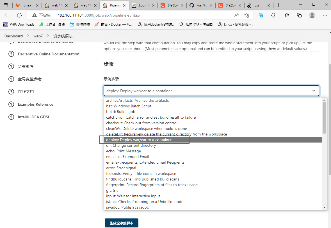Click the read aloud icon in address bar

[x=236, y=15]
